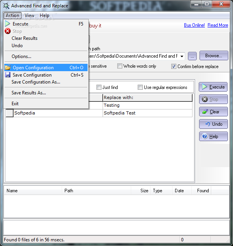Click the 'Testing' replace cell

point(147,105)
